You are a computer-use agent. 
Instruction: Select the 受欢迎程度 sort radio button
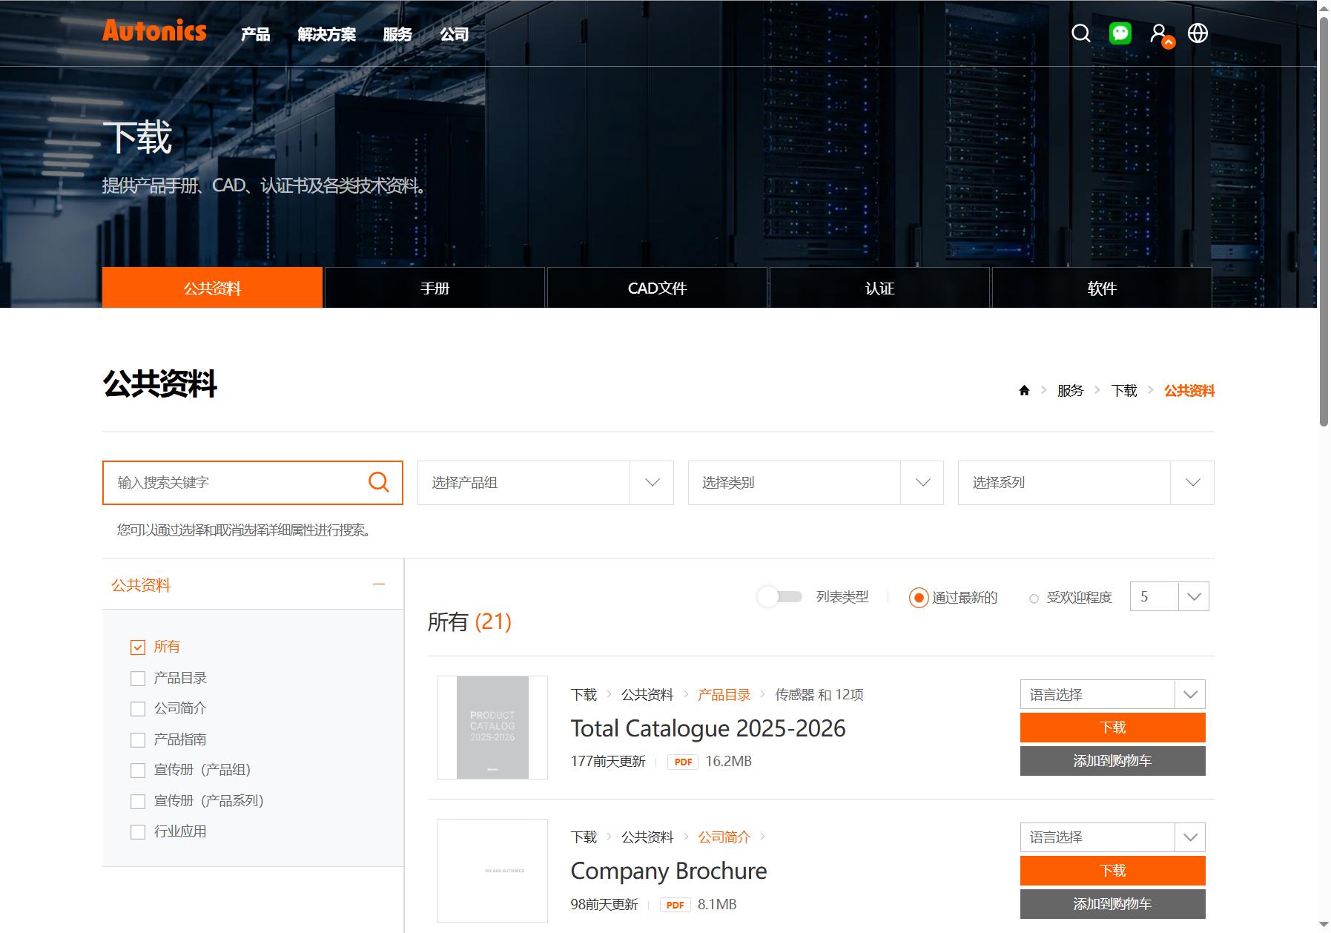coord(1034,599)
